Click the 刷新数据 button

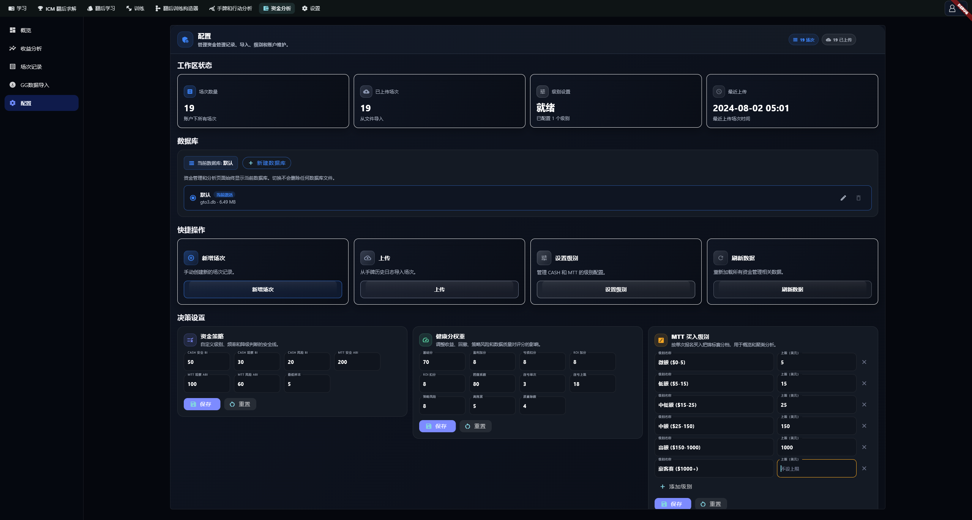pyautogui.click(x=792, y=289)
